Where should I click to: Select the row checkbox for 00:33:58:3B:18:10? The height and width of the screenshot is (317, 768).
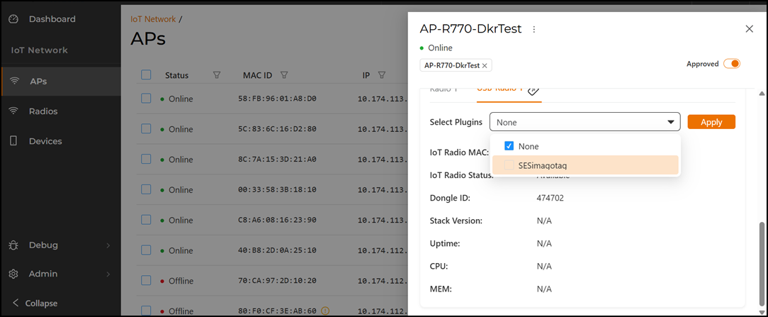(146, 189)
